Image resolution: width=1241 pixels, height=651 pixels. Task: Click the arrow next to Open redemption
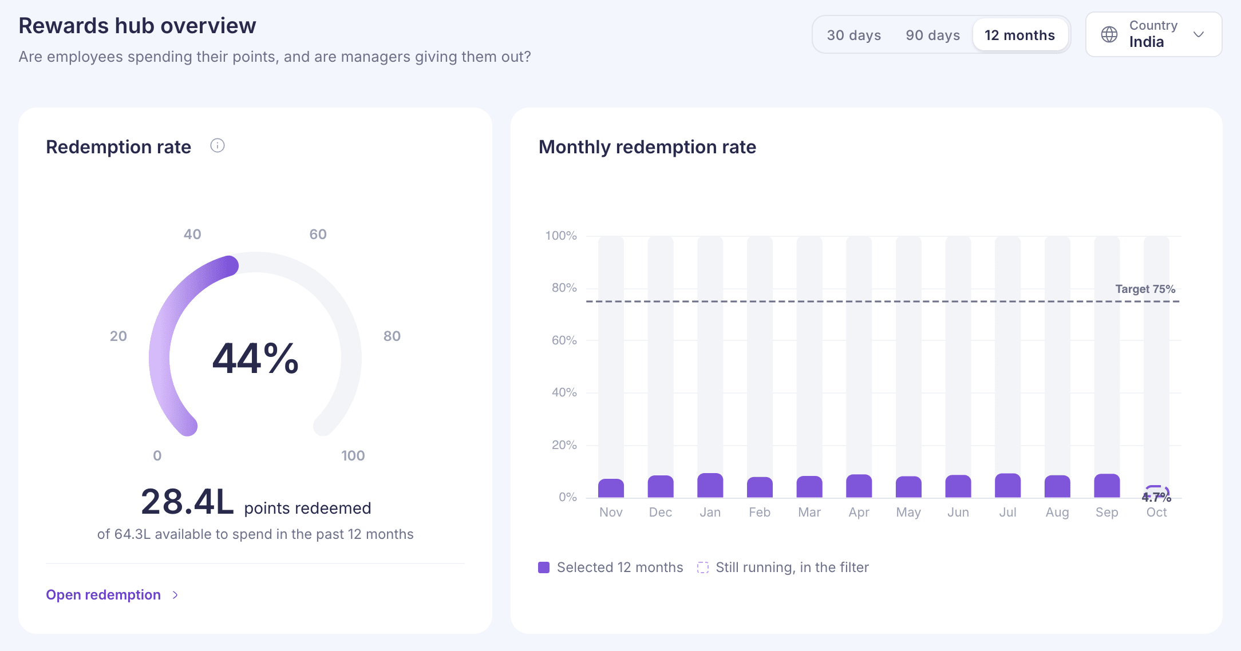point(175,595)
